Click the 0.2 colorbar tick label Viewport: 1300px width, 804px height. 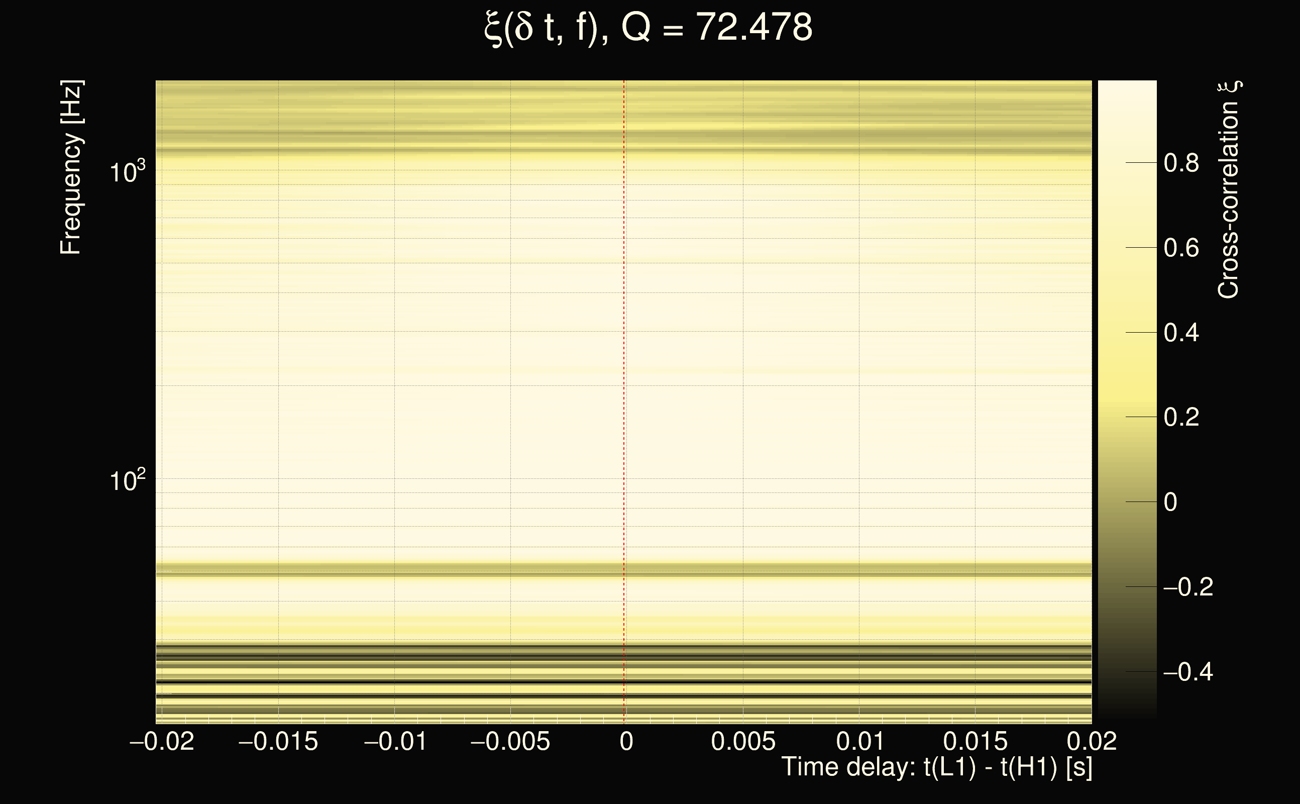click(1181, 418)
